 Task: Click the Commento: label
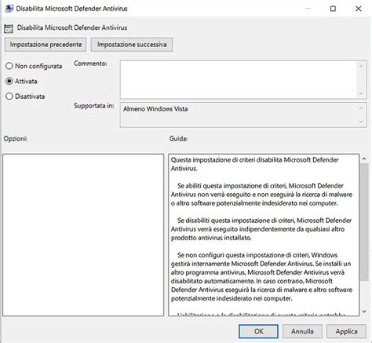[x=90, y=64]
